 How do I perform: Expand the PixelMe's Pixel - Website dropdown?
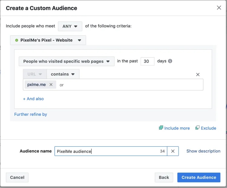click(x=48, y=40)
